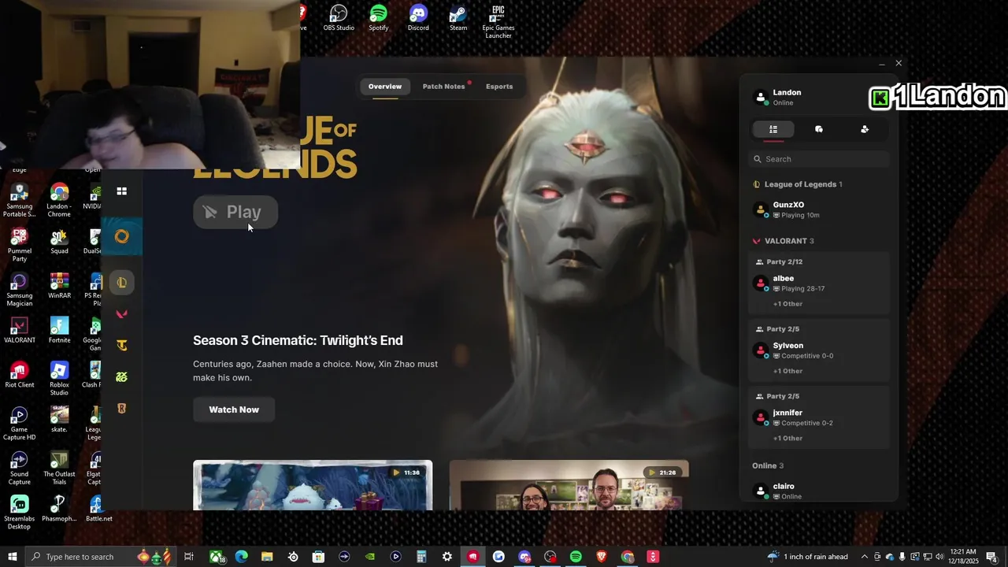Open Spotify from the taskbar
This screenshot has width=1008, height=567.
pyautogui.click(x=576, y=557)
